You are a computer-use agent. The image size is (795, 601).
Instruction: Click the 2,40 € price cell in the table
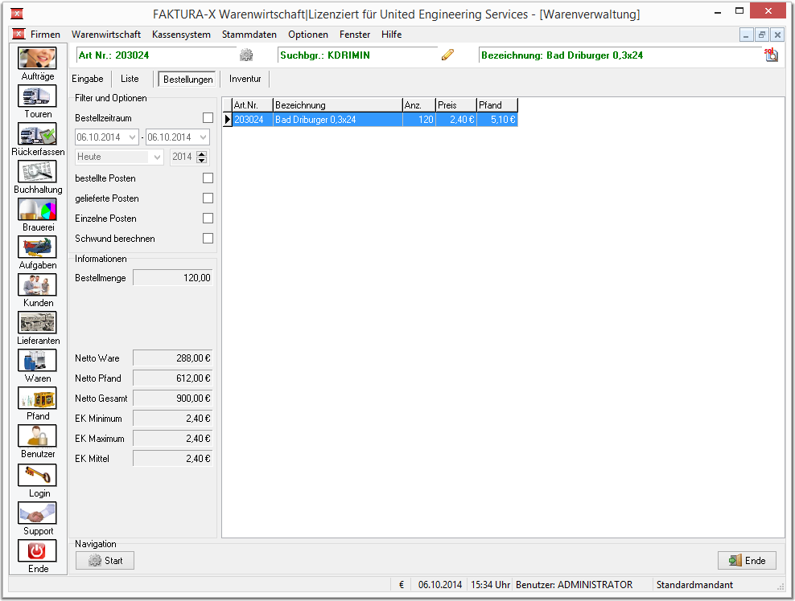pos(455,120)
